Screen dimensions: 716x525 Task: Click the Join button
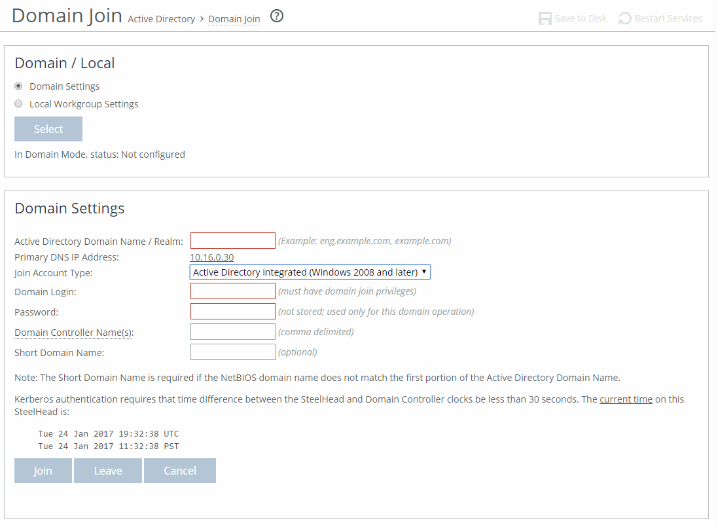point(43,470)
